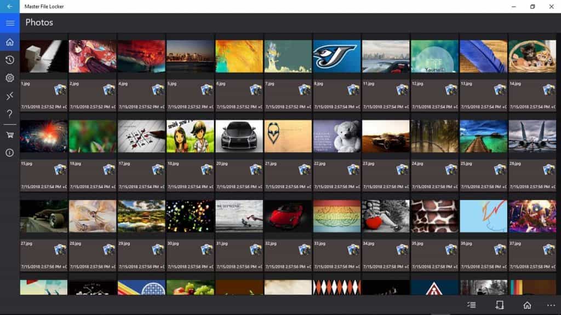Viewport: 561px width, 315px height.
Task: Open Settings via the gear icon
Action: pyautogui.click(x=9, y=78)
